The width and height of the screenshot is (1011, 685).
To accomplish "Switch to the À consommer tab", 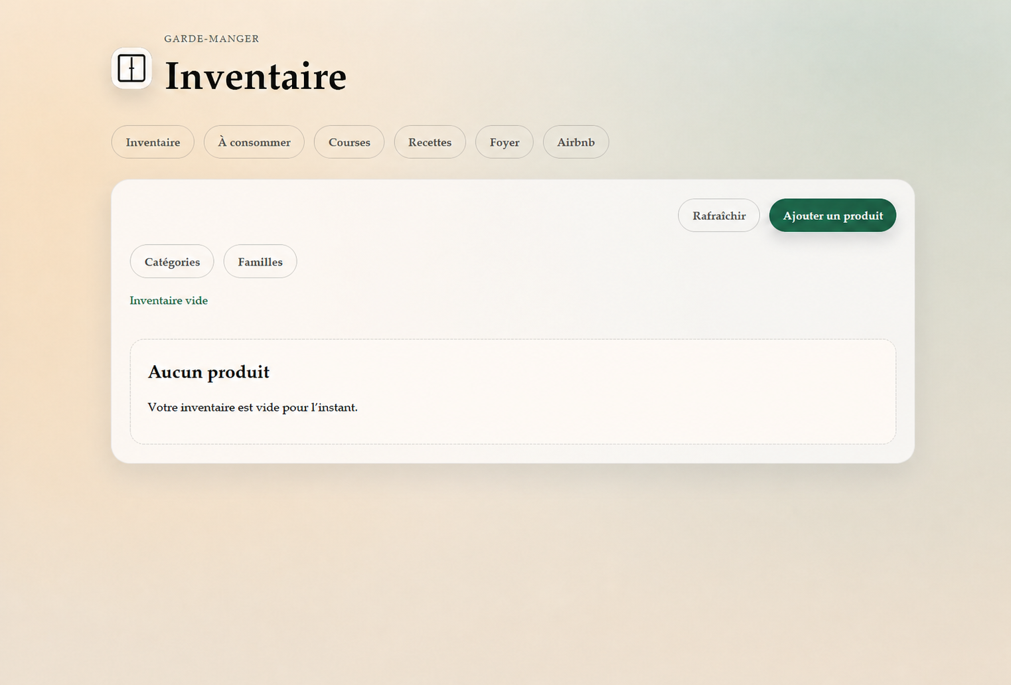I will pyautogui.click(x=254, y=142).
